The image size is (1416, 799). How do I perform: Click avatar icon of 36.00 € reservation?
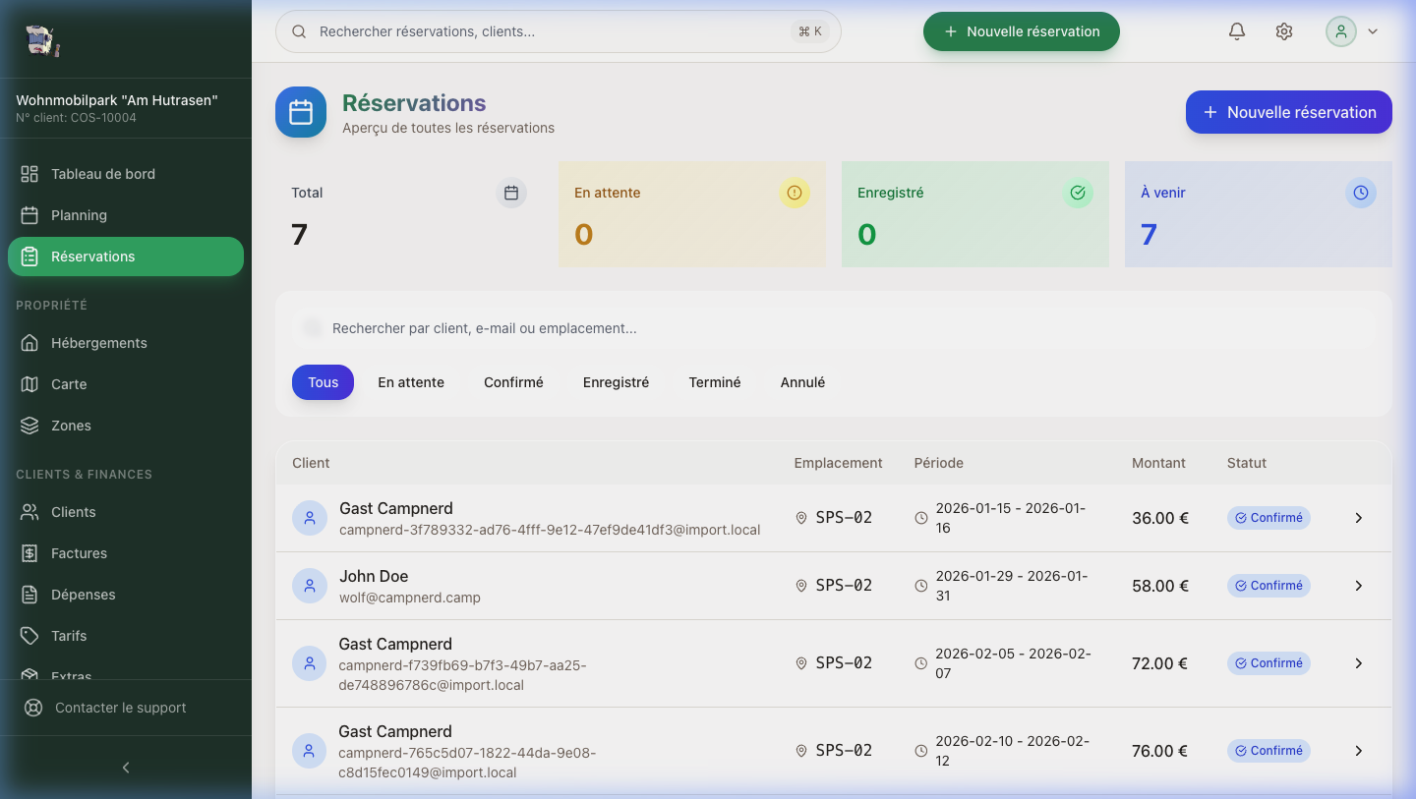(310, 518)
